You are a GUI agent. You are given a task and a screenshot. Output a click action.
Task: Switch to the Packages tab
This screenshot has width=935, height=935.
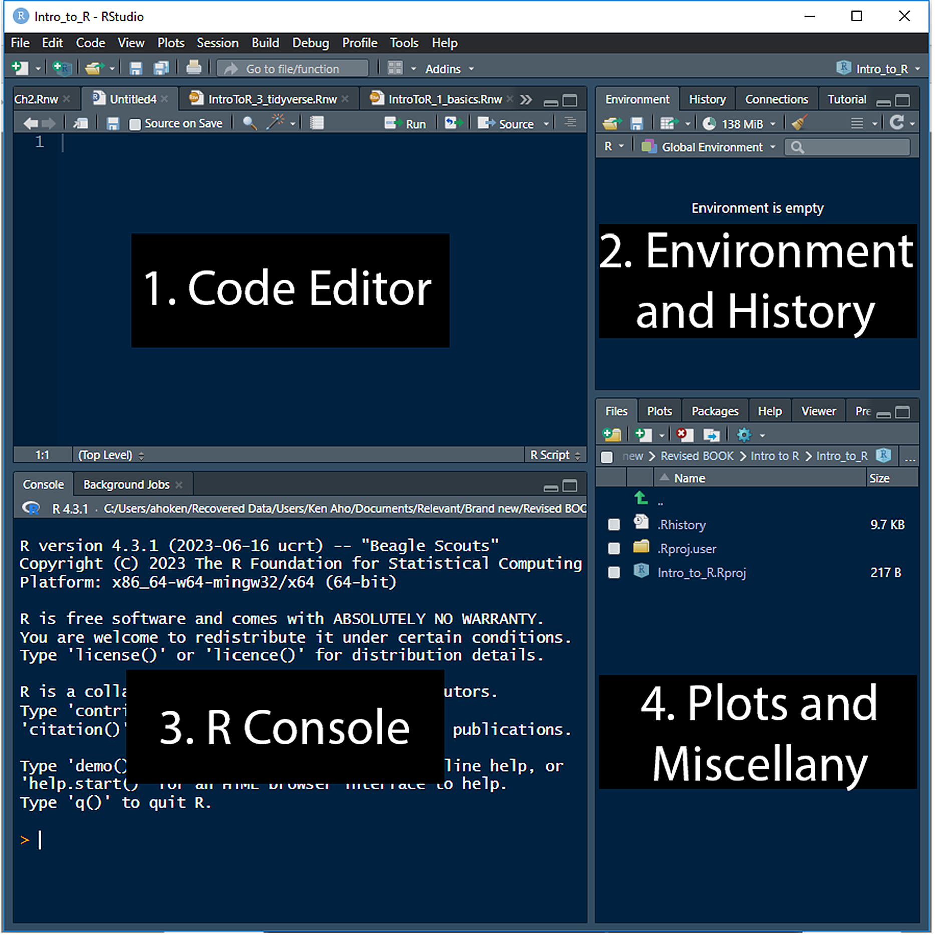click(715, 411)
